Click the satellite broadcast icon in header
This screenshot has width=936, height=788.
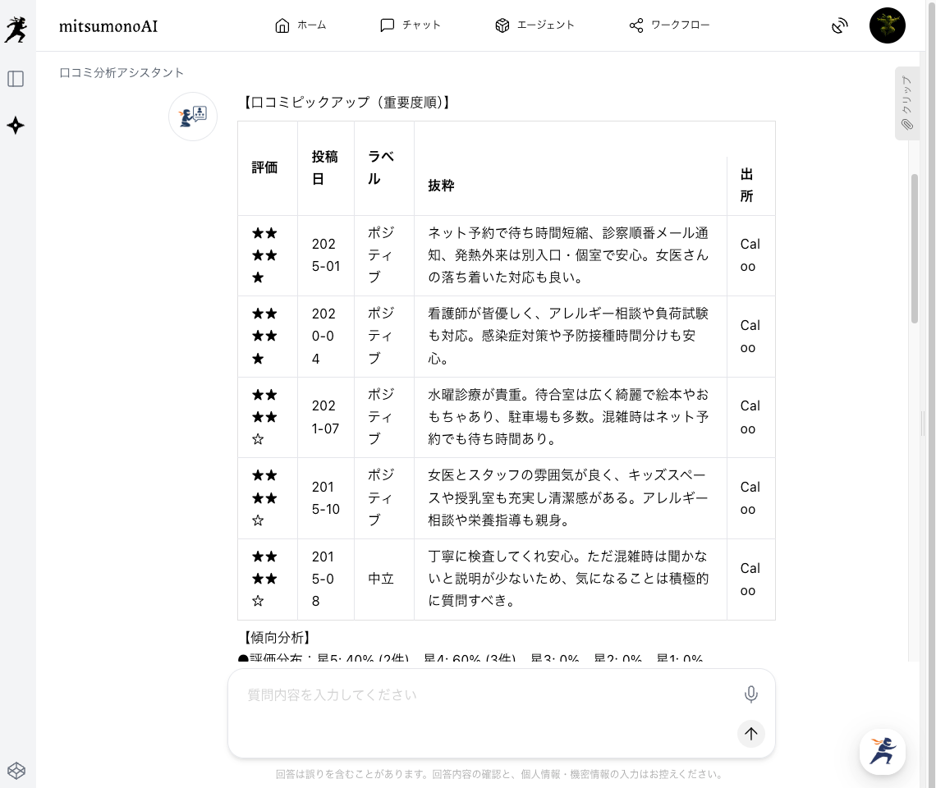[839, 25]
